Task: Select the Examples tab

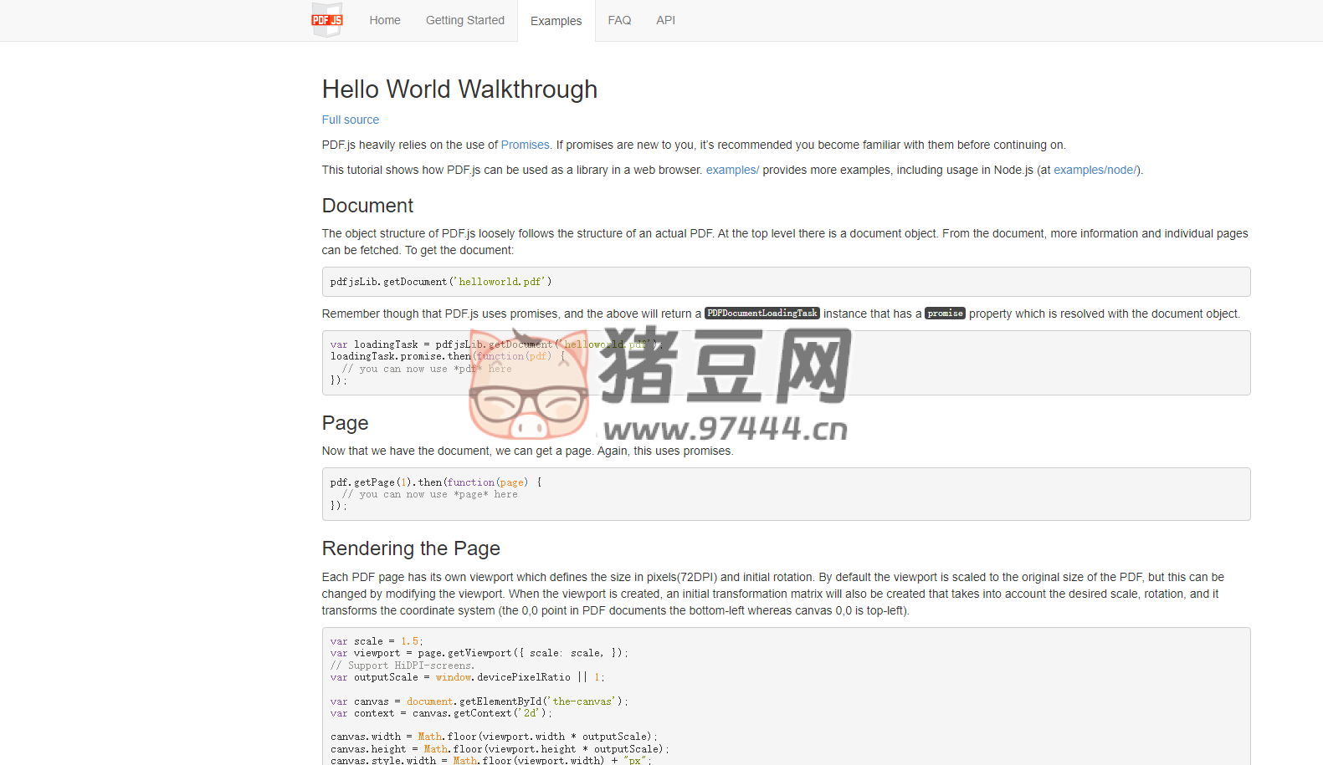Action: click(556, 21)
